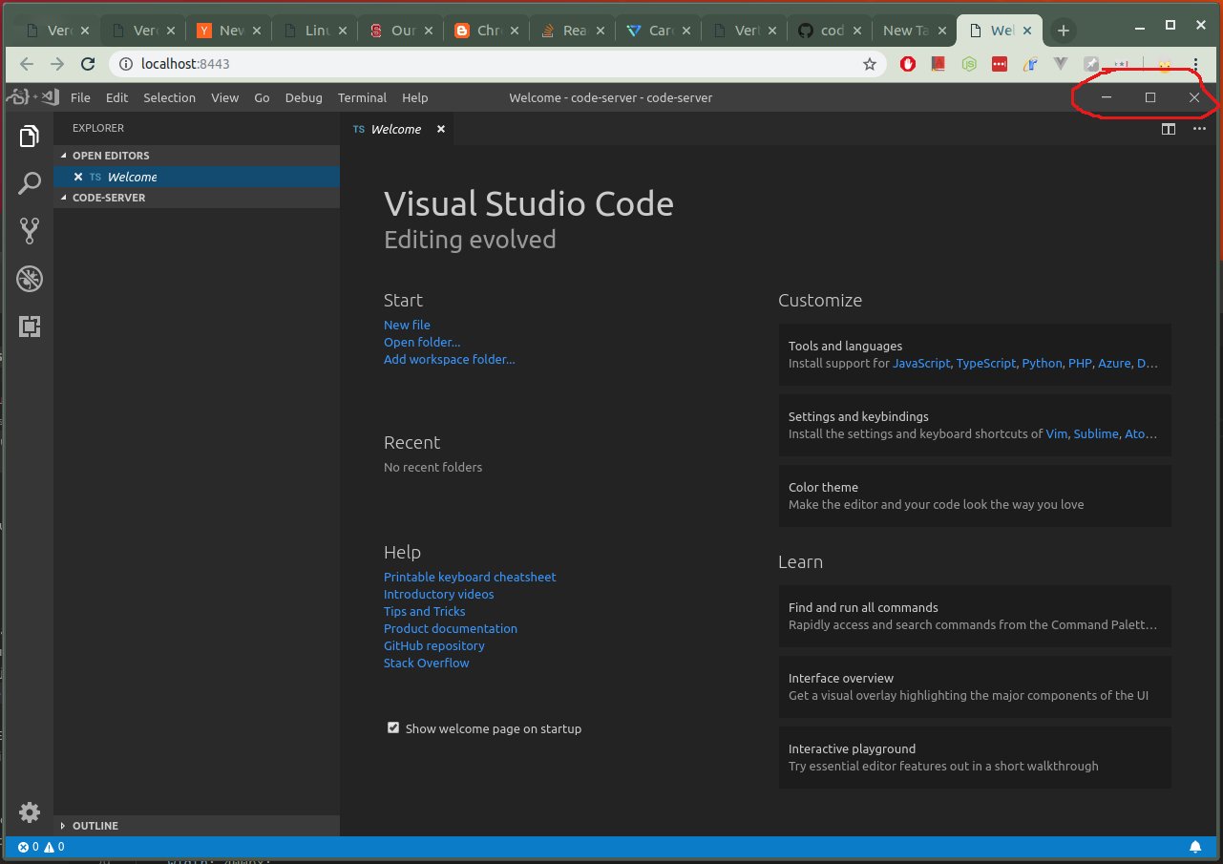Open the Help menu
The height and width of the screenshot is (864, 1223).
(414, 97)
